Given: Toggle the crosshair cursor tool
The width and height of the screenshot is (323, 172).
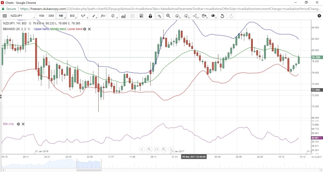Looking at the screenshot, I should pyautogui.click(x=159, y=16).
